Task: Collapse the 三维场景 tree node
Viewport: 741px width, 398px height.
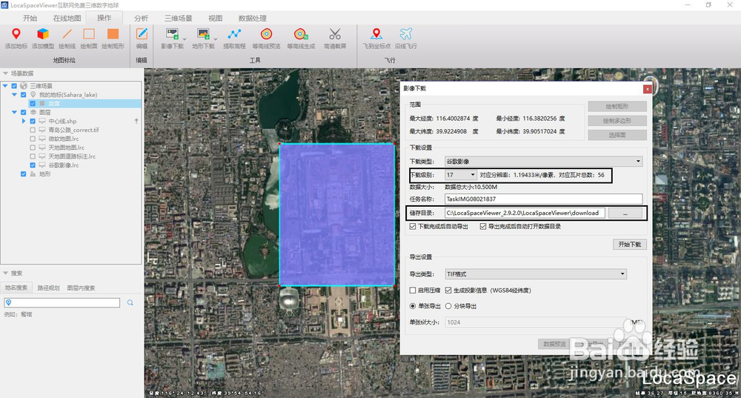Action: point(5,86)
